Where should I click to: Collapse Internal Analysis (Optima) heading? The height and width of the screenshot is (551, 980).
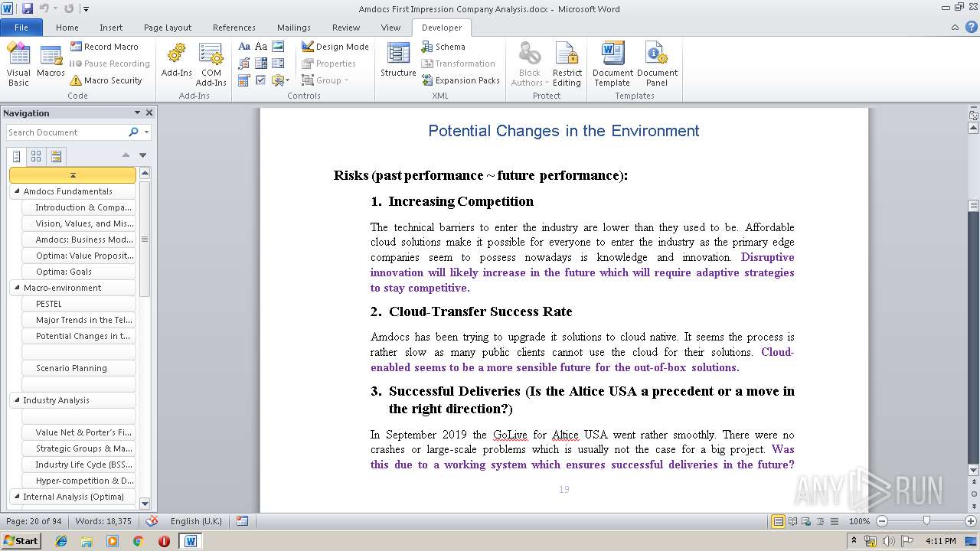click(18, 497)
